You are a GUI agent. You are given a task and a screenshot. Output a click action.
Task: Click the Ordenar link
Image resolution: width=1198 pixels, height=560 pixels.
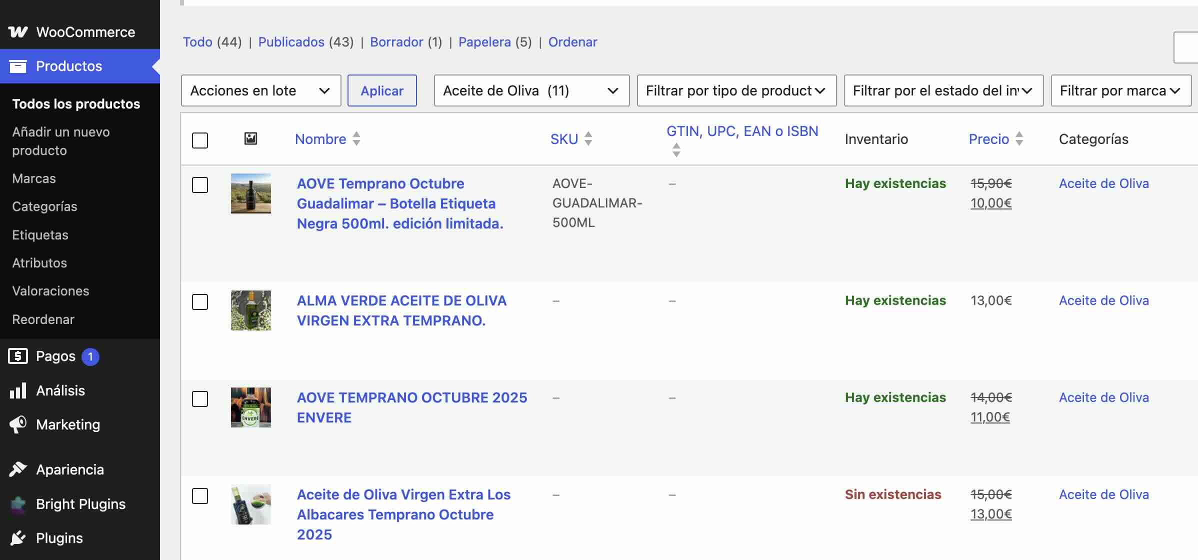[x=572, y=42]
